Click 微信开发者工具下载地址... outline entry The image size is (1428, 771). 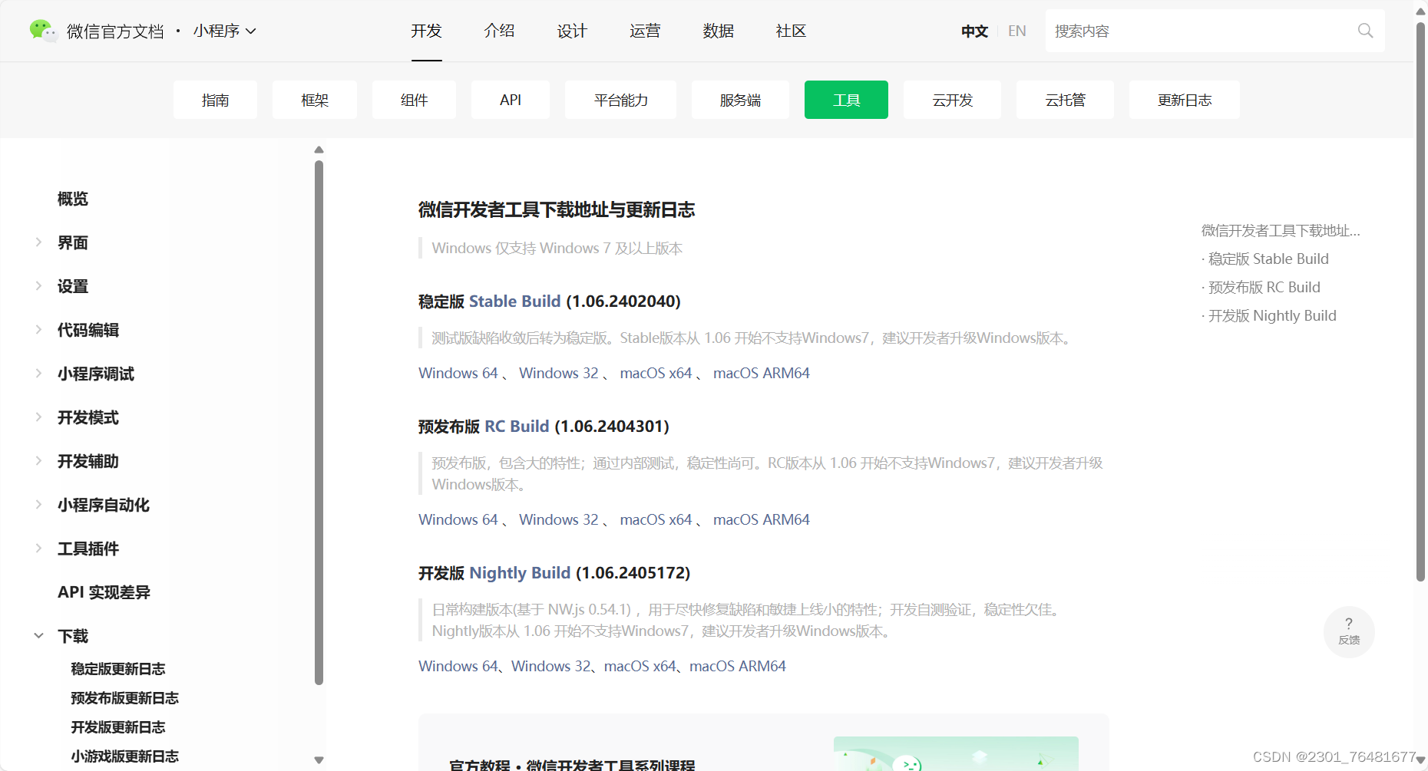[1281, 230]
